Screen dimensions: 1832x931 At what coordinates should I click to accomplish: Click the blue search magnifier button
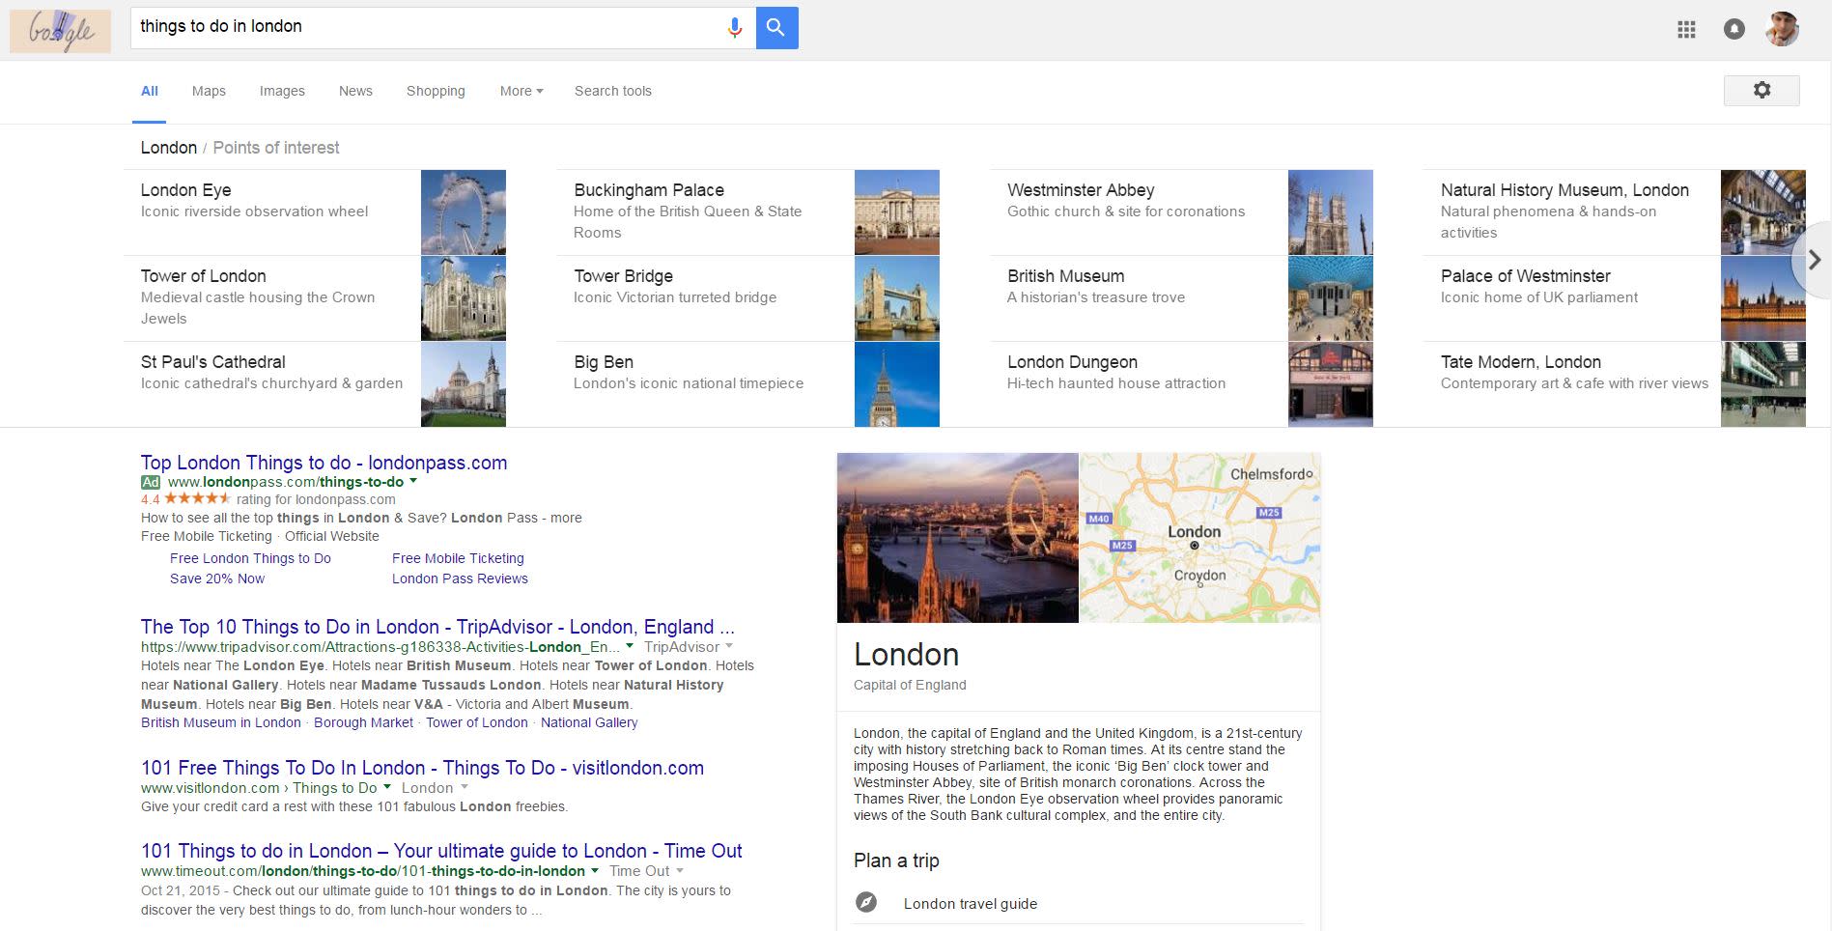[776, 28]
